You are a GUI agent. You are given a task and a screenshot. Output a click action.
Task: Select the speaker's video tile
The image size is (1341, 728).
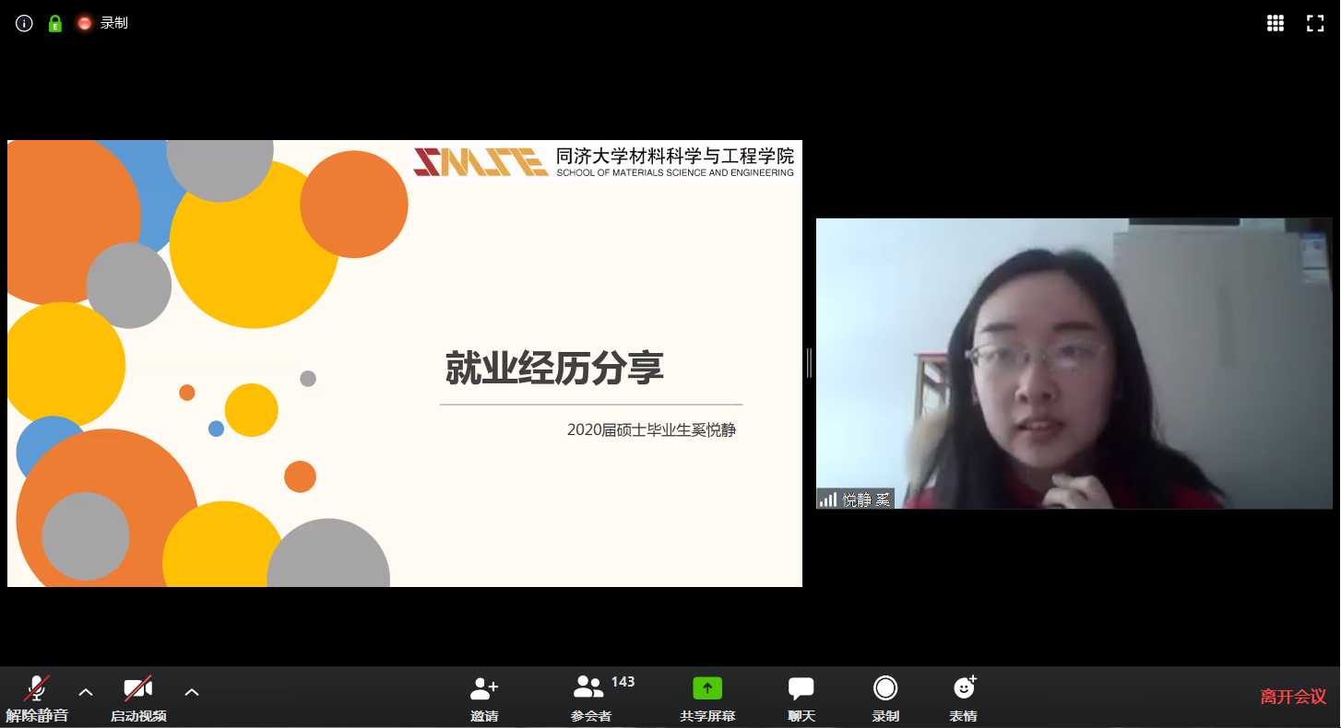tap(1074, 363)
